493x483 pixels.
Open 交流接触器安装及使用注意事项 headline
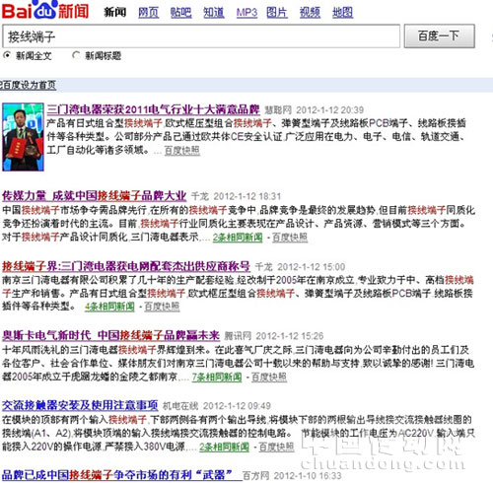[x=80, y=405]
